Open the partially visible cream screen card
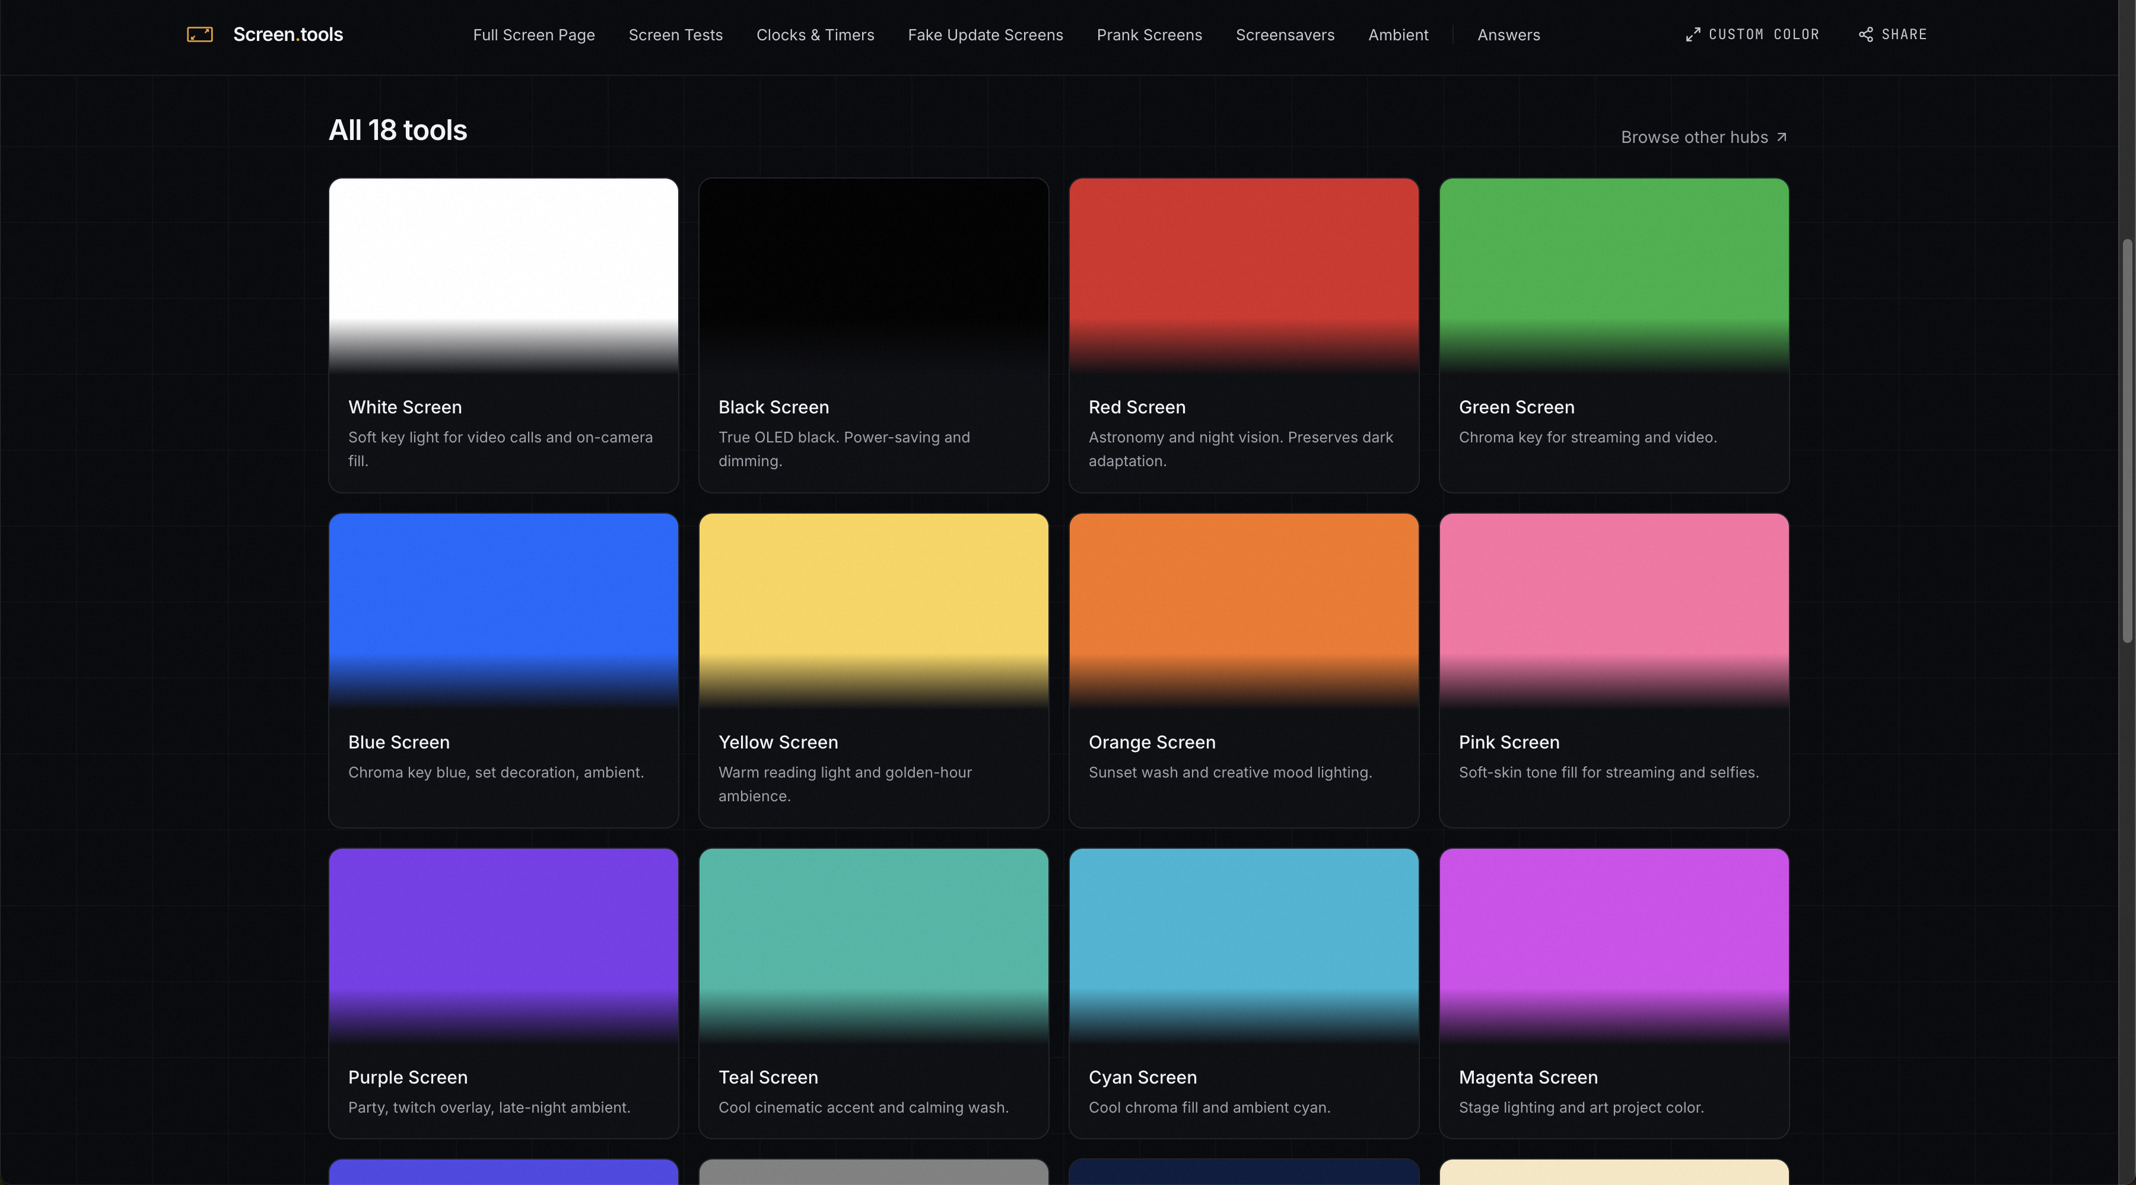Image resolution: width=2136 pixels, height=1185 pixels. pos(1614,1172)
